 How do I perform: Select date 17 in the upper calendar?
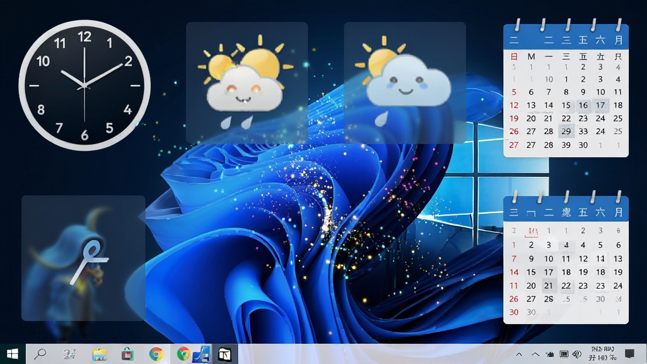(600, 106)
